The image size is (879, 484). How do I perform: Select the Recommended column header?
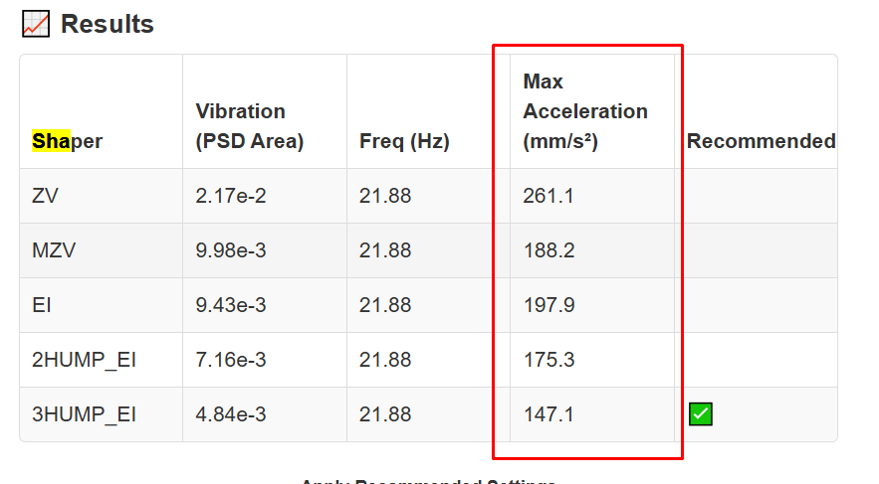pos(761,141)
